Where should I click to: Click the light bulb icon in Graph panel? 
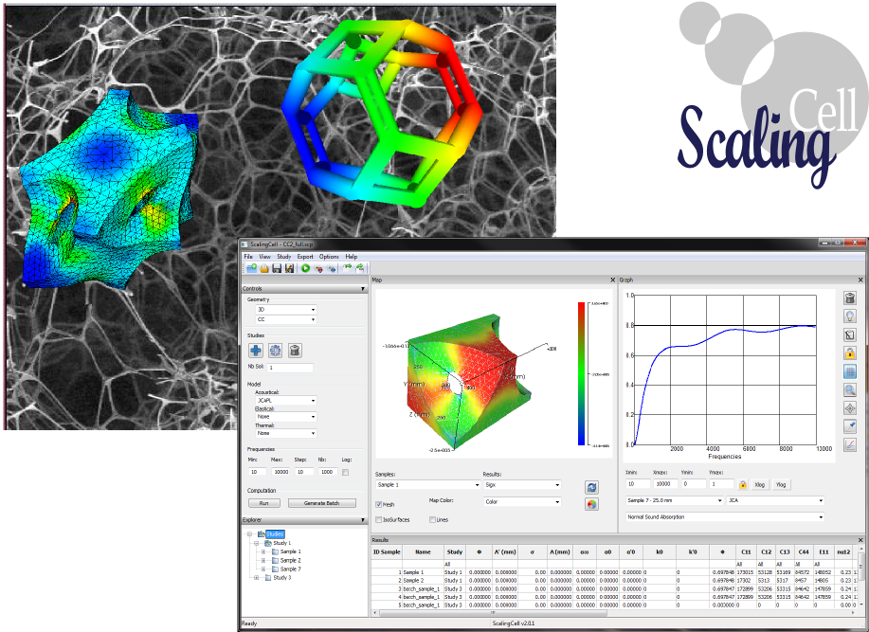pos(850,316)
